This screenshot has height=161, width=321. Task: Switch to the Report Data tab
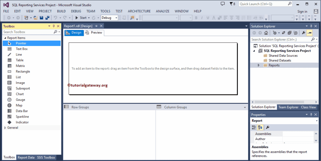26,157
